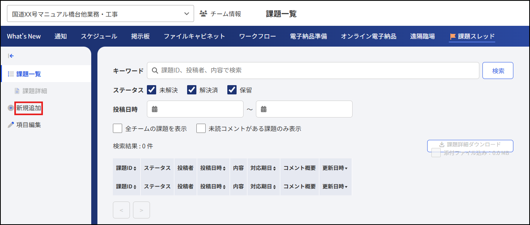Sort by 課題ID in the top header row
Image resolution: width=530 pixels, height=225 pixels.
pyautogui.click(x=126, y=168)
